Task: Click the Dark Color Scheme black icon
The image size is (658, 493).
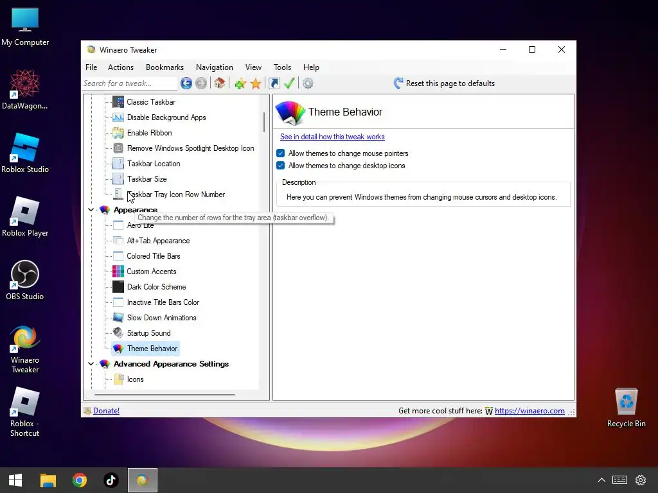Action: click(x=118, y=287)
